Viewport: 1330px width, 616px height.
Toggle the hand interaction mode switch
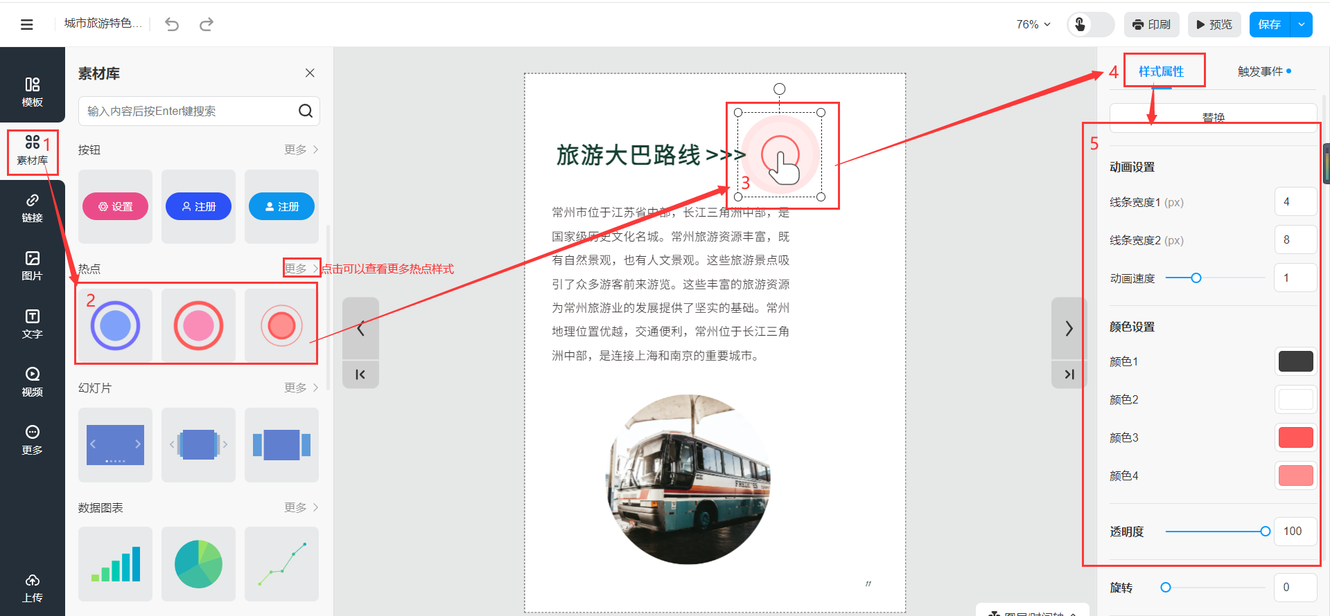pos(1090,25)
